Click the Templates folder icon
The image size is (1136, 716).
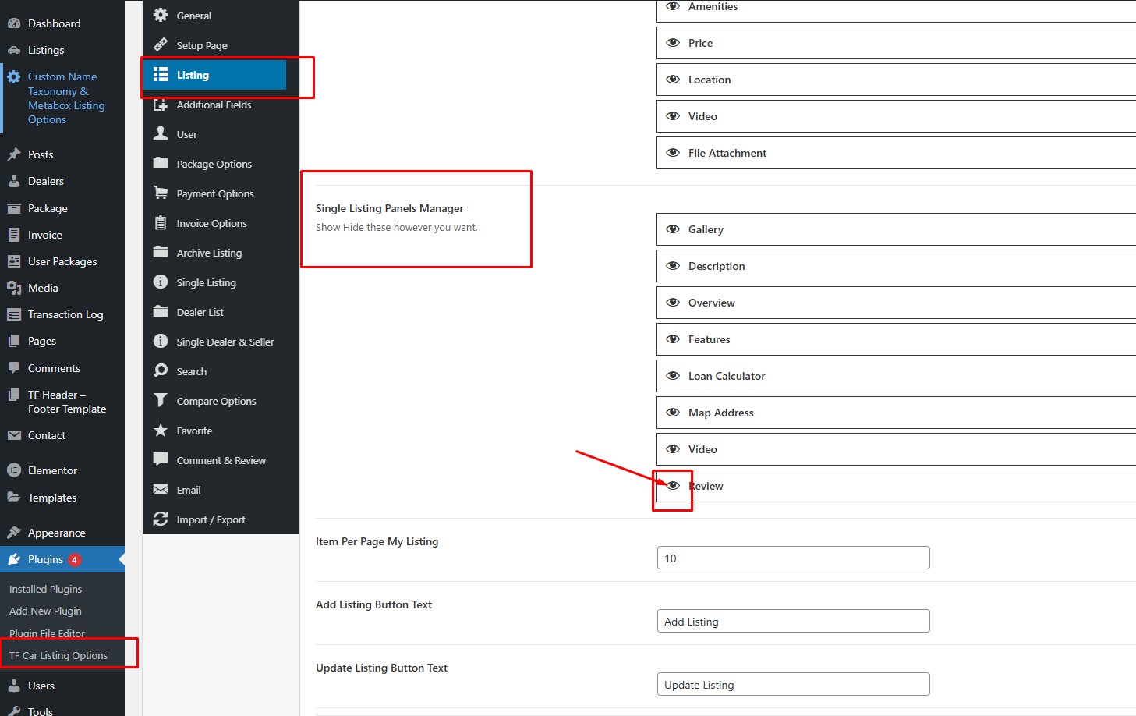[x=14, y=498]
